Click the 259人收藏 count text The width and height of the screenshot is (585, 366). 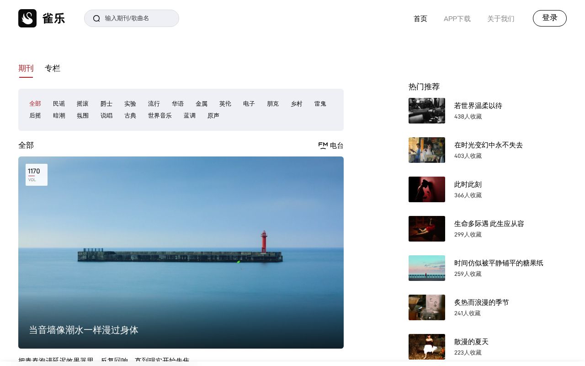(468, 274)
